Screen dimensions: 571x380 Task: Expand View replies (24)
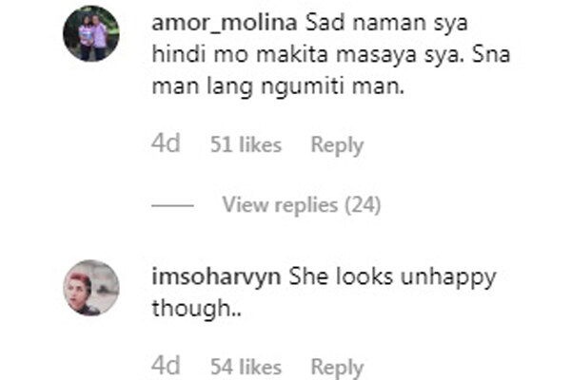click(302, 205)
